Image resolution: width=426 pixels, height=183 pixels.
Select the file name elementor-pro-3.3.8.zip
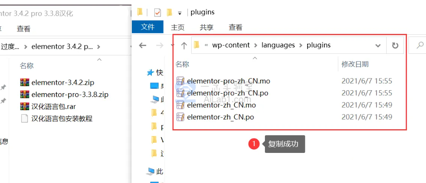(70, 94)
